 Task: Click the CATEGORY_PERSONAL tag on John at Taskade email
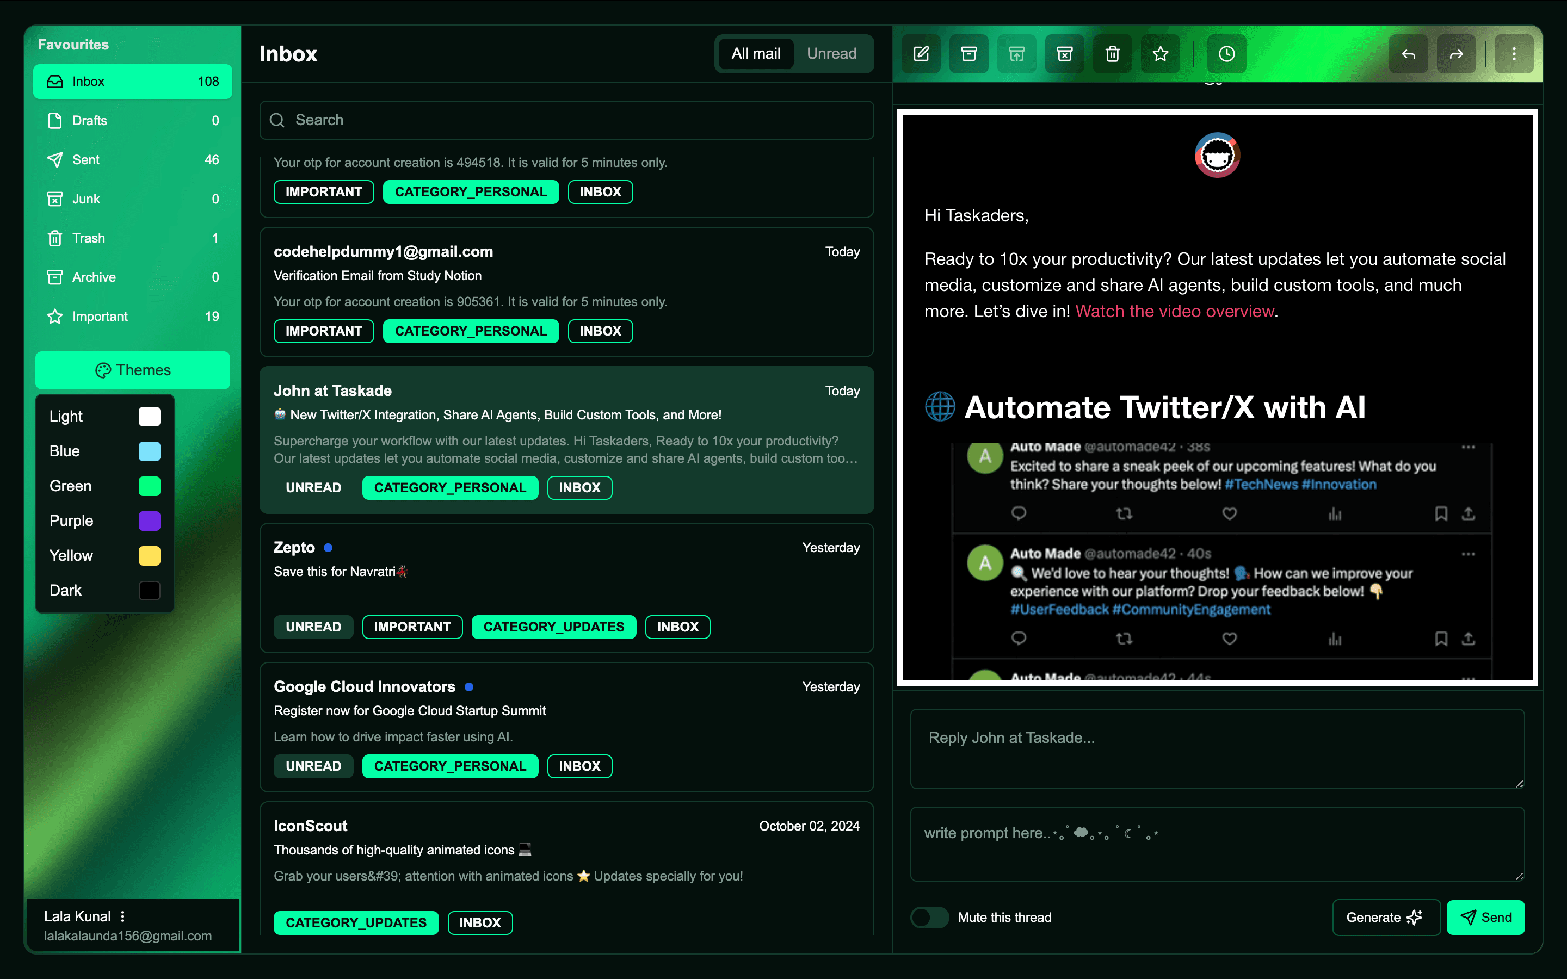(450, 487)
